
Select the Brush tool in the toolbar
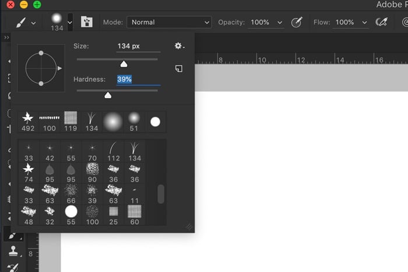(x=13, y=236)
